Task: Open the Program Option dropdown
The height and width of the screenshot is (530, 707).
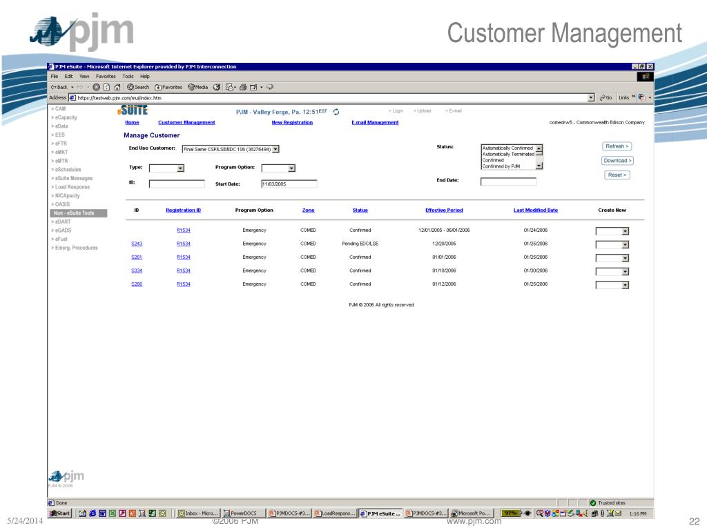Action: pos(291,168)
